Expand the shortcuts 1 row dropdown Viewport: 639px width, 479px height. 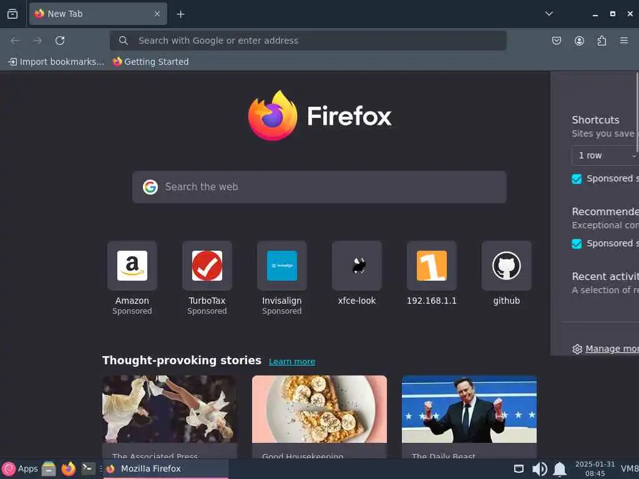tap(605, 155)
